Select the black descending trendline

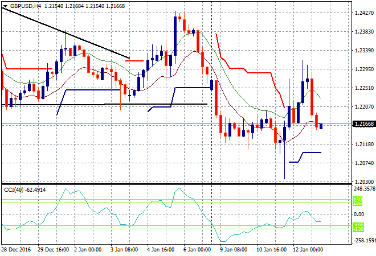(x=66, y=33)
